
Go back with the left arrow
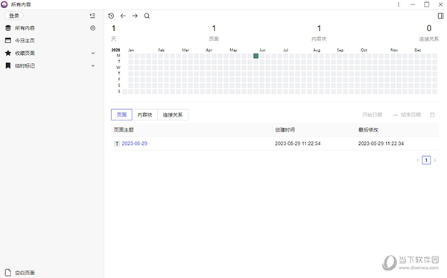[x=123, y=16]
